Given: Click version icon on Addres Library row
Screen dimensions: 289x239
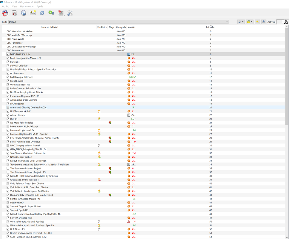Looking at the screenshot, I should pyautogui.click(x=129, y=115).
